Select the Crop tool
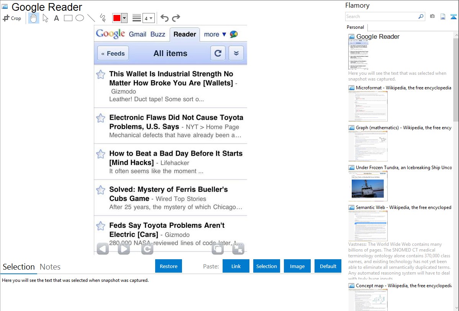Image resolution: width=459 pixels, height=311 pixels. [x=12, y=18]
